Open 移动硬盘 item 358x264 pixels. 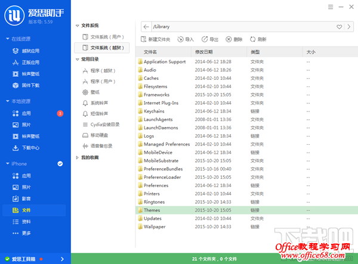tap(95, 135)
